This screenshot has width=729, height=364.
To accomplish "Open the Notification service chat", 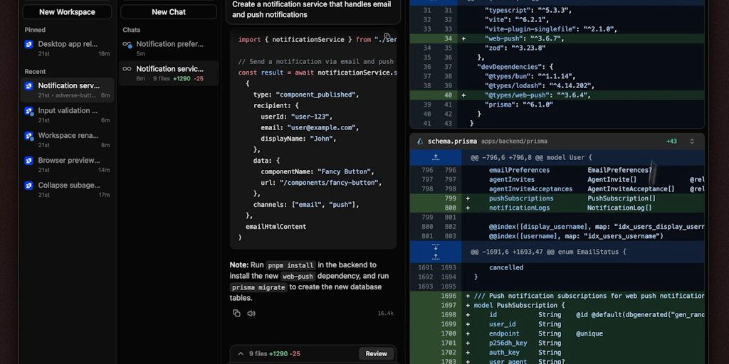I will [169, 69].
